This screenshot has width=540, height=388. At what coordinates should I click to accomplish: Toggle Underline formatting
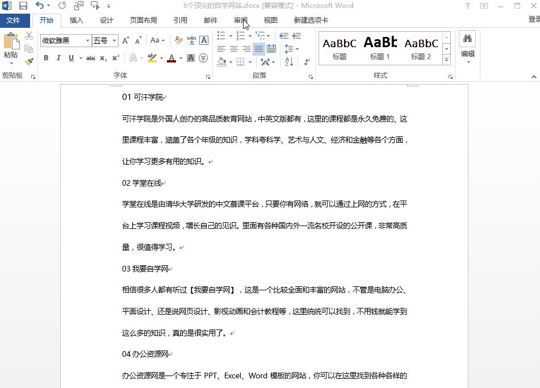tap(72, 58)
